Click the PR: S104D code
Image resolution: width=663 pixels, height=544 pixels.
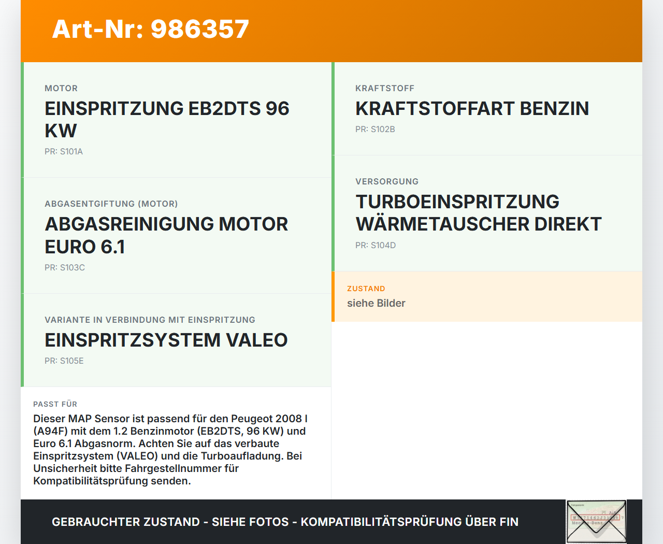[376, 245]
